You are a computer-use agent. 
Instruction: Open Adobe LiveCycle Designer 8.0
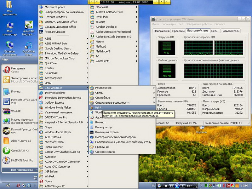[x=113, y=37]
